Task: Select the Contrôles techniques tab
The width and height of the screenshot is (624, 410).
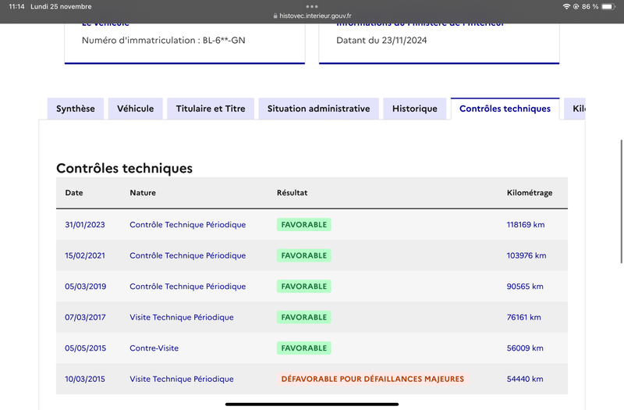Action: click(x=505, y=109)
